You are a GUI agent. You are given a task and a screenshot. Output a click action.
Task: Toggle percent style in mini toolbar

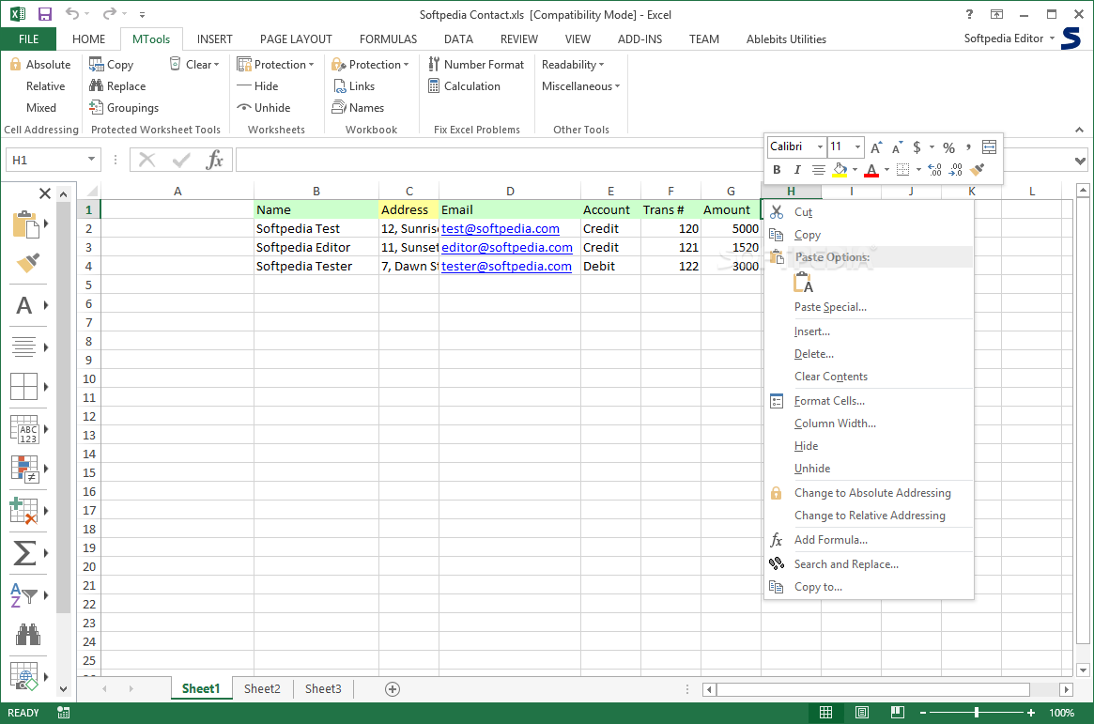[948, 147]
